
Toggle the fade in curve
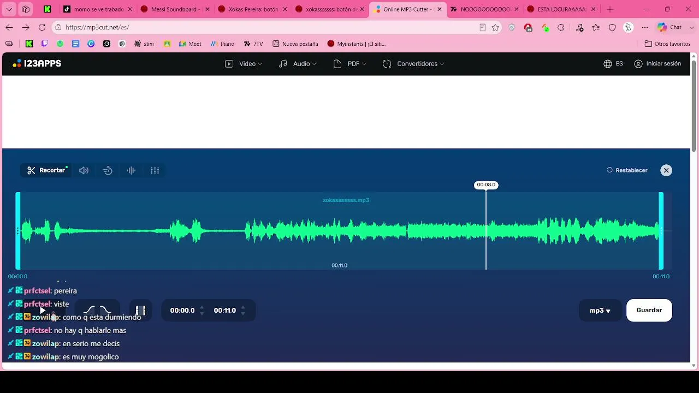pos(89,311)
